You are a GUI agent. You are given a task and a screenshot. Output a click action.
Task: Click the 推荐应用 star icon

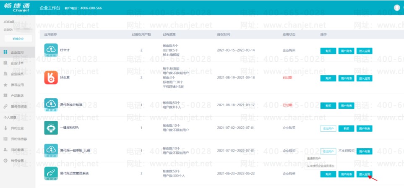pos(5,85)
